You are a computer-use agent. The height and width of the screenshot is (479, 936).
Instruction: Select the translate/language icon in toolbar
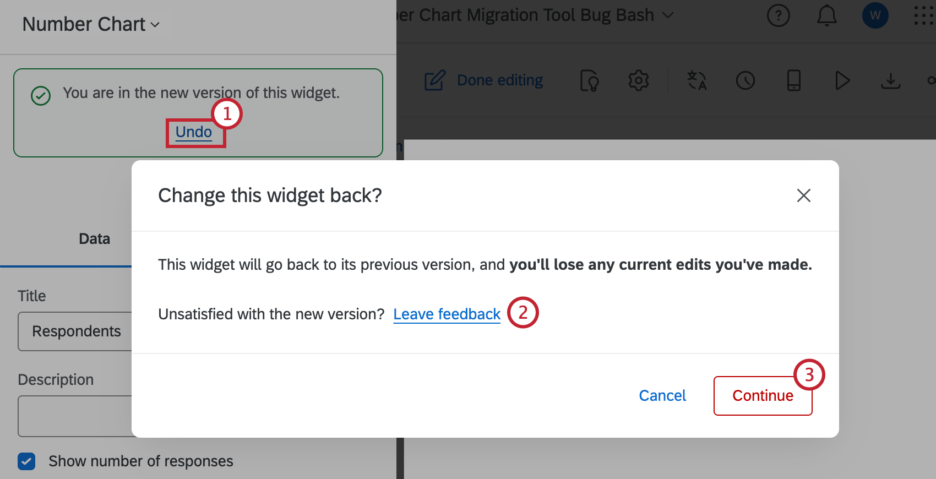696,80
